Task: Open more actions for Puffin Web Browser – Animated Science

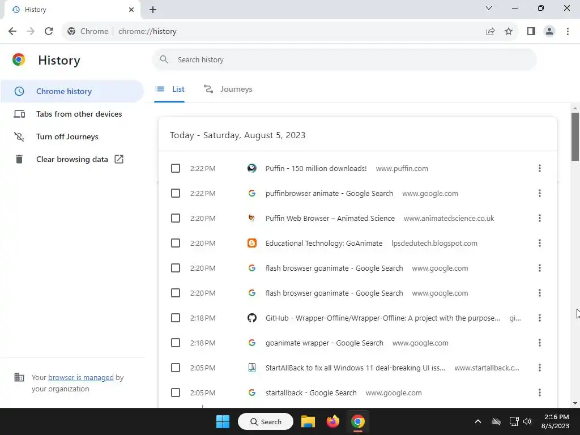Action: pos(540,219)
